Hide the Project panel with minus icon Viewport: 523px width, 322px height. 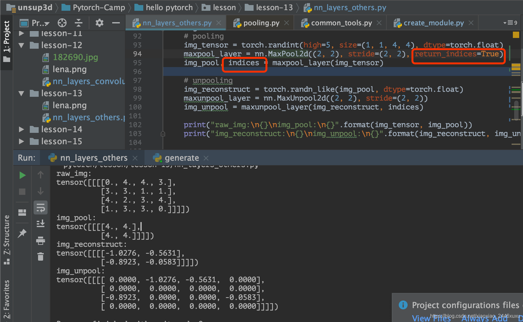(116, 23)
